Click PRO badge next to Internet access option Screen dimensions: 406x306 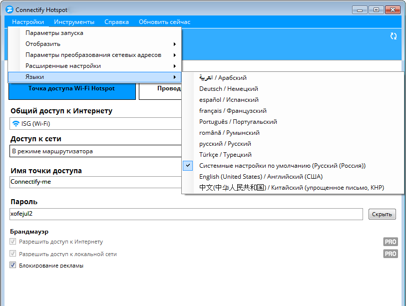coord(390,242)
